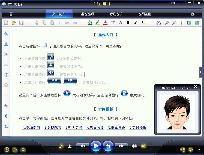Image resolution: width=204 pixels, height=155 pixels.
Task: Click the bottom-left yellow keyboard icon
Action: pyautogui.click(x=23, y=150)
